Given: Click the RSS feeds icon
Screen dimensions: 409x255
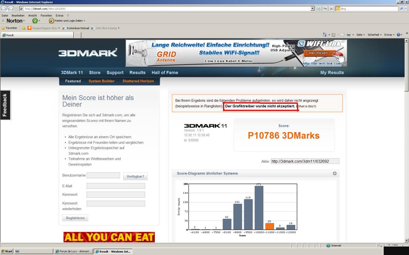Looking at the screenshot, I should coord(334,35).
